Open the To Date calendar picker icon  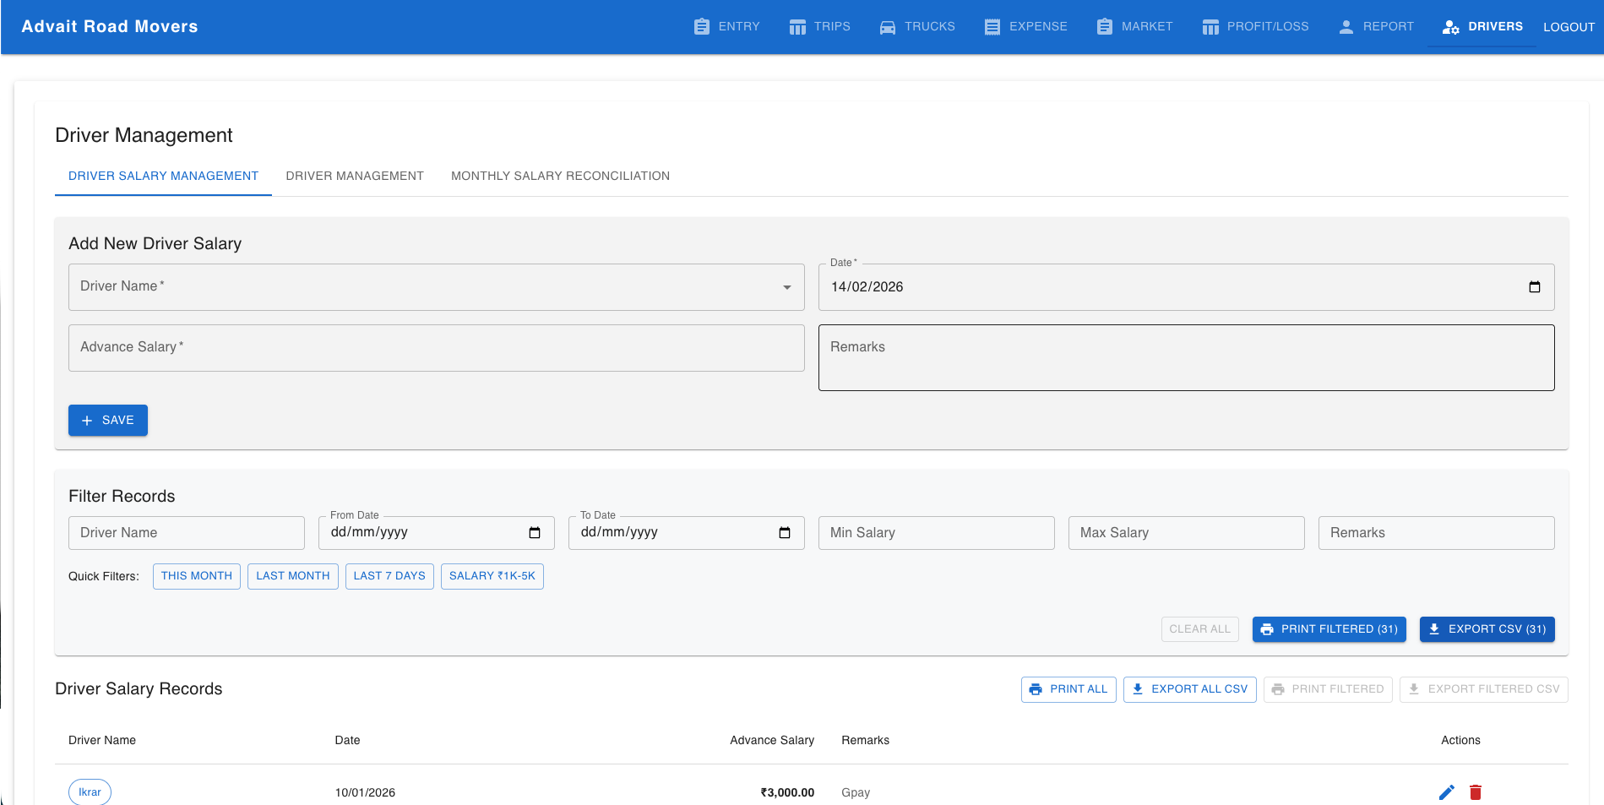click(x=784, y=532)
